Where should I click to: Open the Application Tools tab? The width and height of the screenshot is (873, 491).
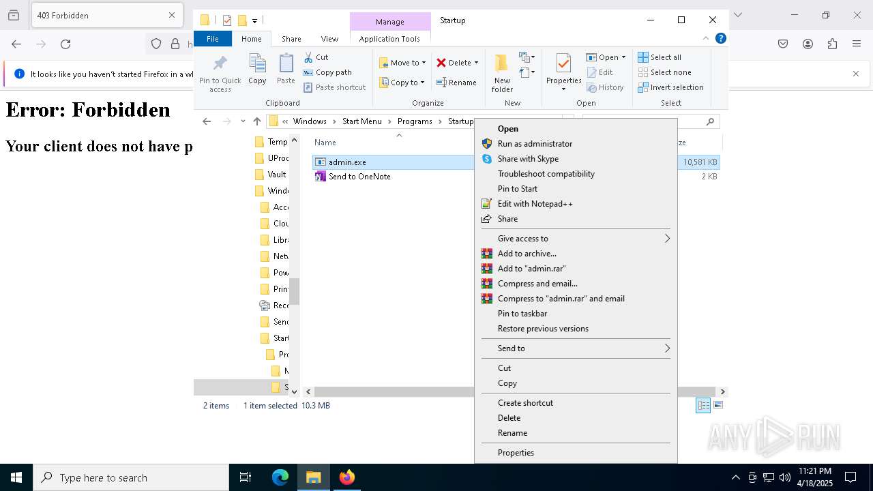coord(389,39)
